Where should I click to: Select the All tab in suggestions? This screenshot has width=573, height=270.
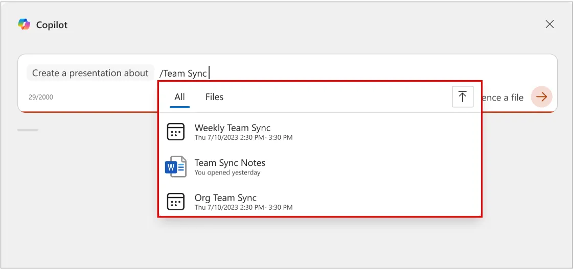[x=179, y=97]
